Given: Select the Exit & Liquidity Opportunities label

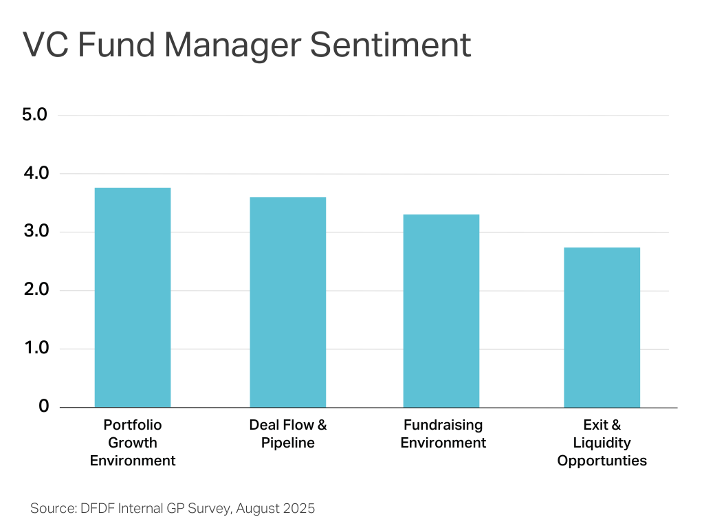Looking at the screenshot, I should pyautogui.click(x=602, y=443).
